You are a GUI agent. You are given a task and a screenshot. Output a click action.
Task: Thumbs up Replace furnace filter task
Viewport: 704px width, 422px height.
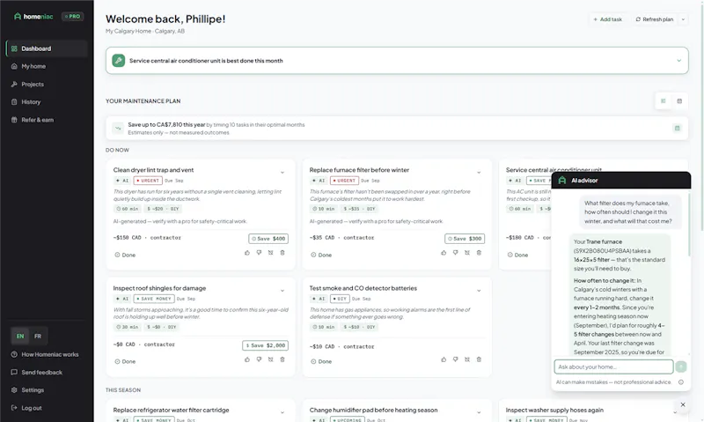coord(444,253)
